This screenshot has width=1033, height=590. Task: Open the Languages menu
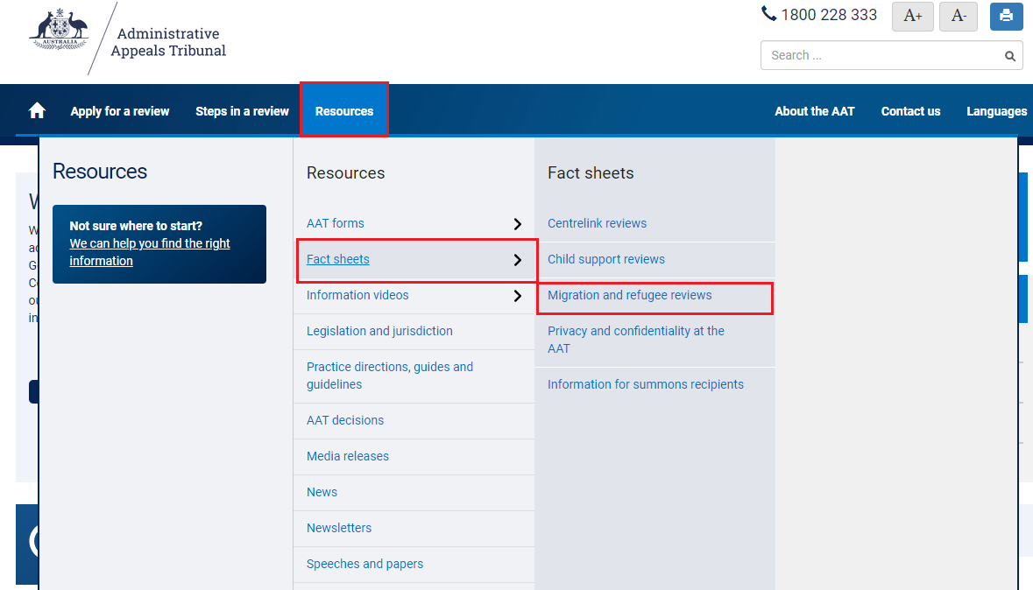(x=996, y=111)
